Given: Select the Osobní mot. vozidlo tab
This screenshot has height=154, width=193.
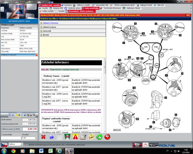Looking at the screenshot, I should [x=49, y=5].
